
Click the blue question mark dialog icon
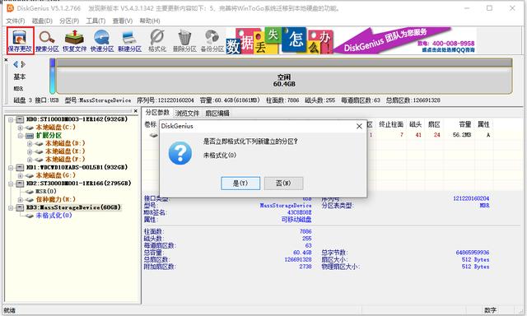tap(180, 153)
